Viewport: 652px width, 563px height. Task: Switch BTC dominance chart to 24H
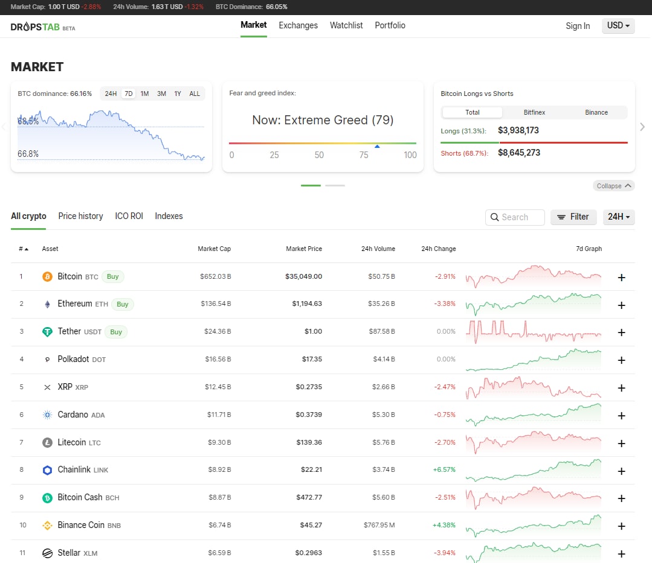click(x=111, y=94)
